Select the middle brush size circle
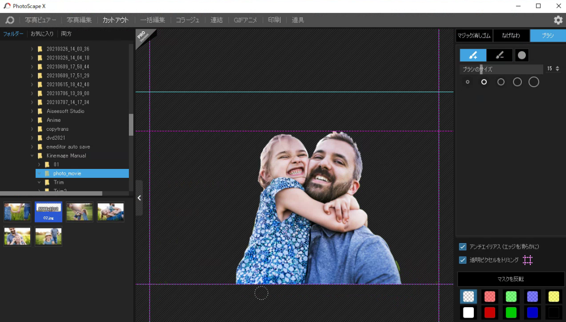This screenshot has height=322, width=566. (x=501, y=82)
